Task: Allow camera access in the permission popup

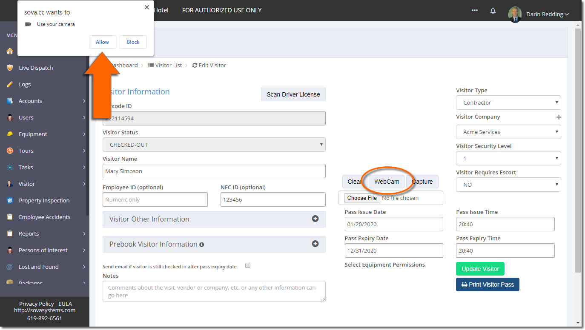Action: coord(102,42)
